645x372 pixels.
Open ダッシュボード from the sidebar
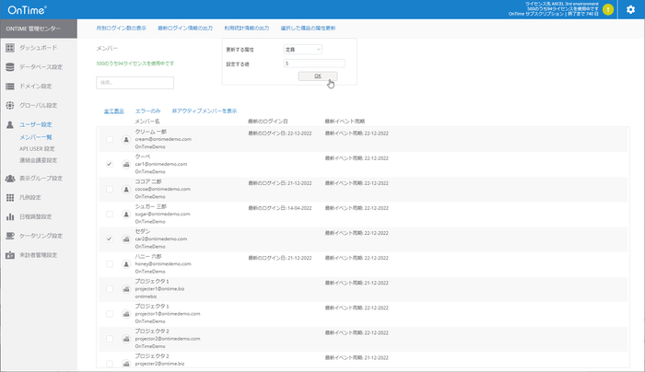pyautogui.click(x=39, y=47)
